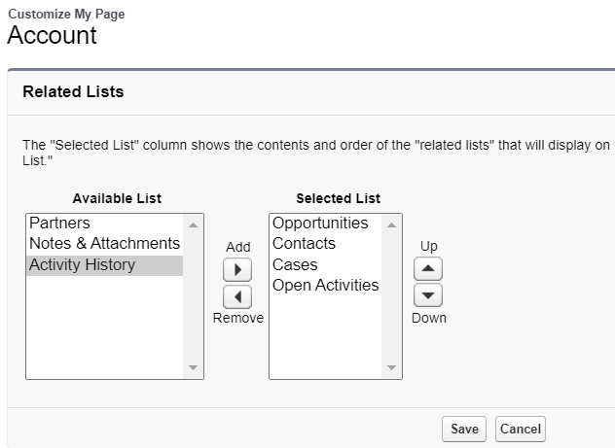Select Activity History in Available List
The image size is (615, 448).
coord(105,265)
